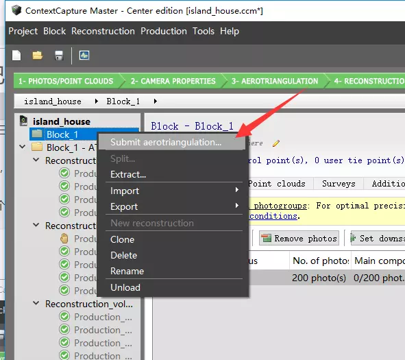
Task: Click the island_house project icon in tree
Action: tap(24, 121)
